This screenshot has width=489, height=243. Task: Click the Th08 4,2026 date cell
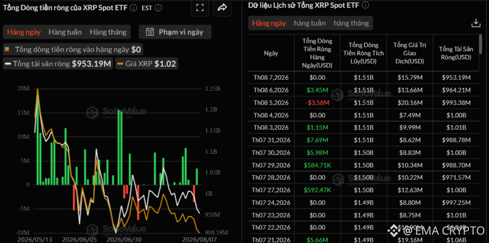coord(271,115)
